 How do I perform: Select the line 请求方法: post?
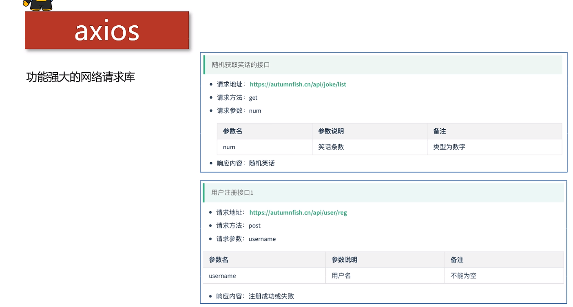point(238,225)
